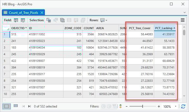Toggle extent filter icon
189x112 pixels.
[x=115, y=106]
